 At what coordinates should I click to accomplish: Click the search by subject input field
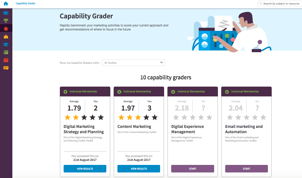pos(280,4)
